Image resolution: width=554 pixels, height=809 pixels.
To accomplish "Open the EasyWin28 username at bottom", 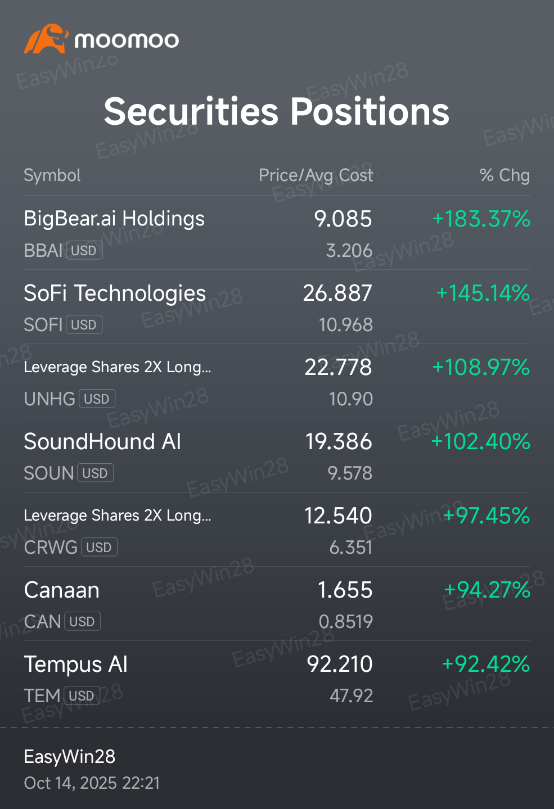I will point(70,757).
